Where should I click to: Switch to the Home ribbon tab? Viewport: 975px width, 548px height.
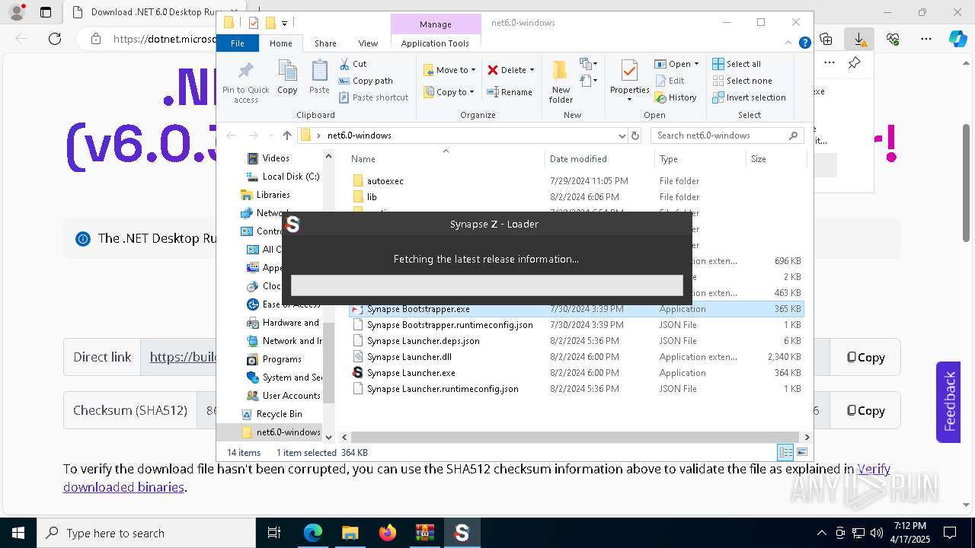pyautogui.click(x=280, y=43)
